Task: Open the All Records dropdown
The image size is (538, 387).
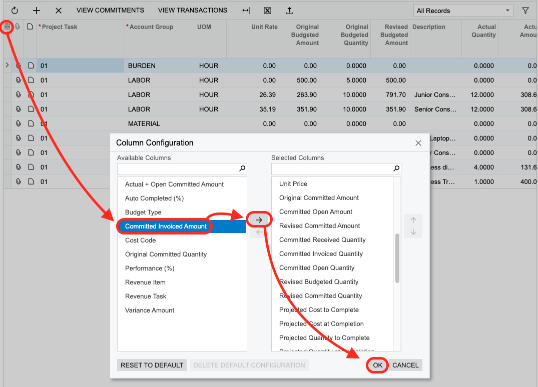Action: coord(463,10)
